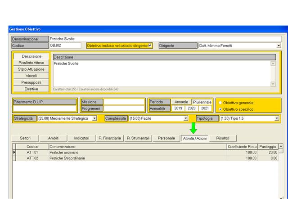Open the Tipologia dropdown

[277, 118]
